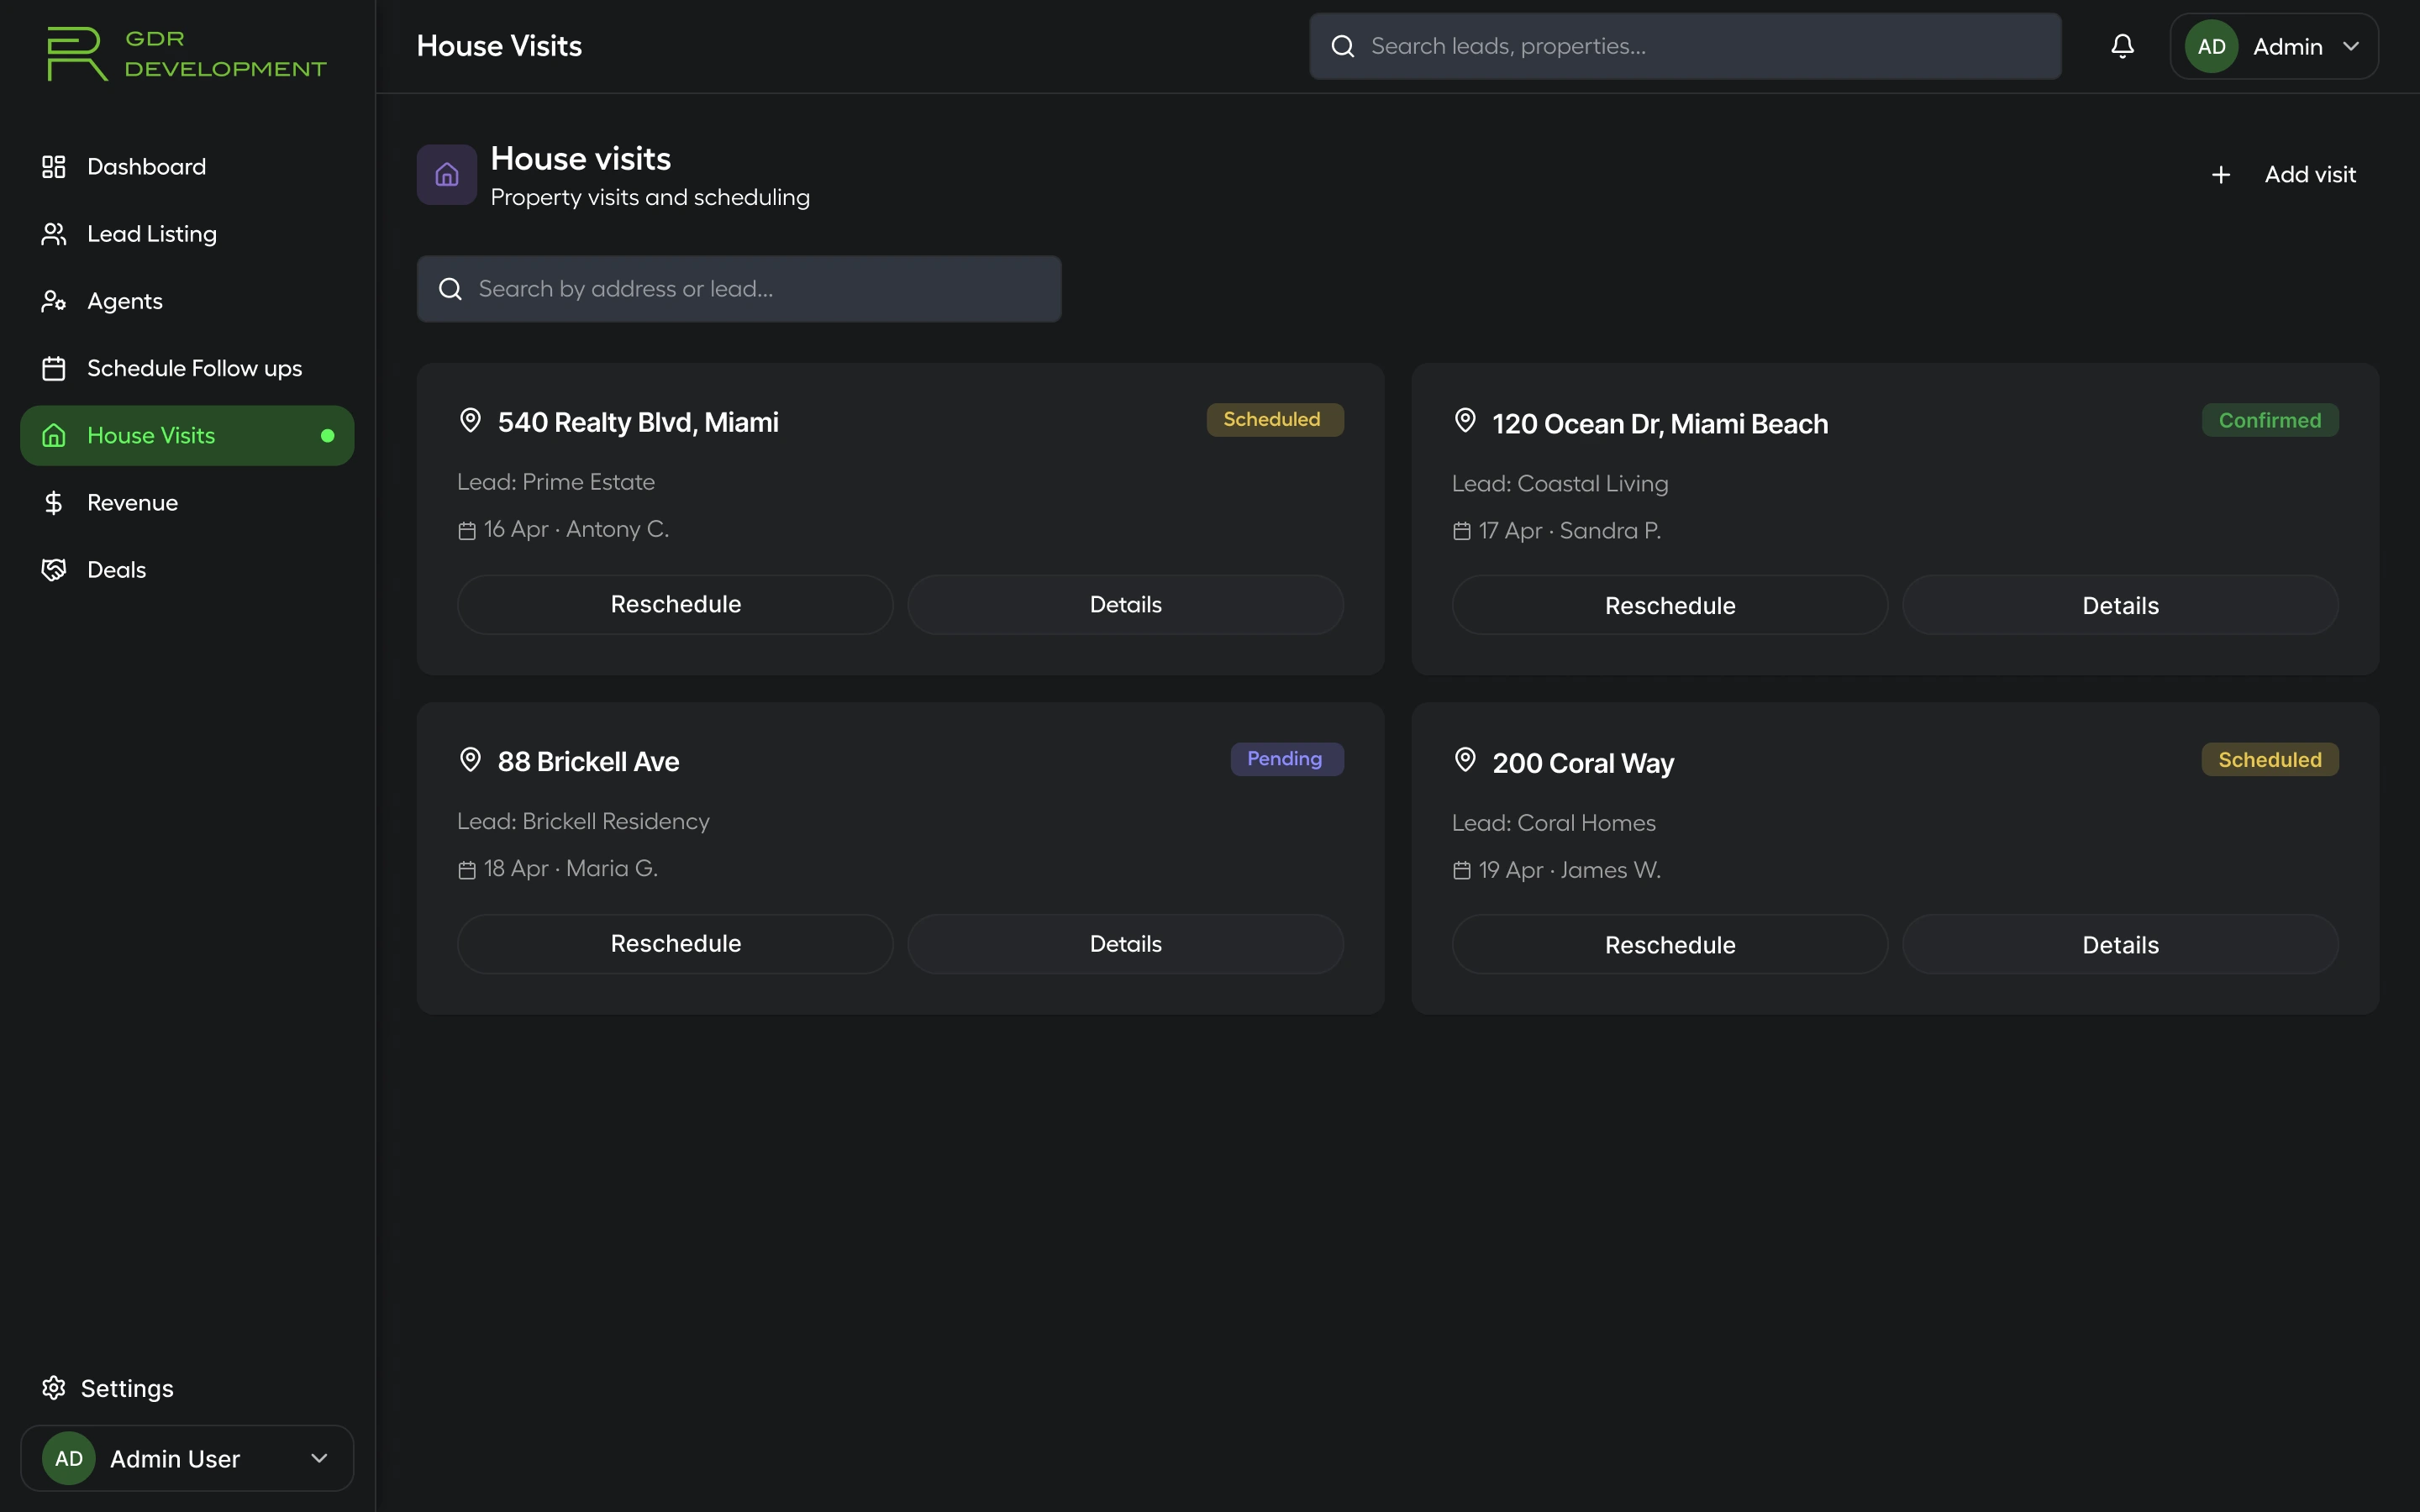Screen dimensions: 2420x1512
Task: Click the calendar icon next to 17 Apr
Action: (1462, 532)
